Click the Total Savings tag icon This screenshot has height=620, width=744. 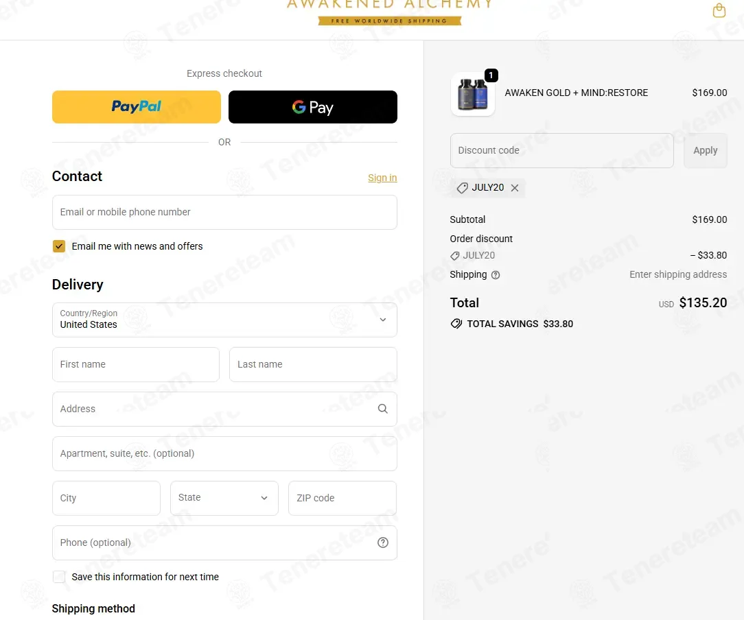[x=456, y=324]
